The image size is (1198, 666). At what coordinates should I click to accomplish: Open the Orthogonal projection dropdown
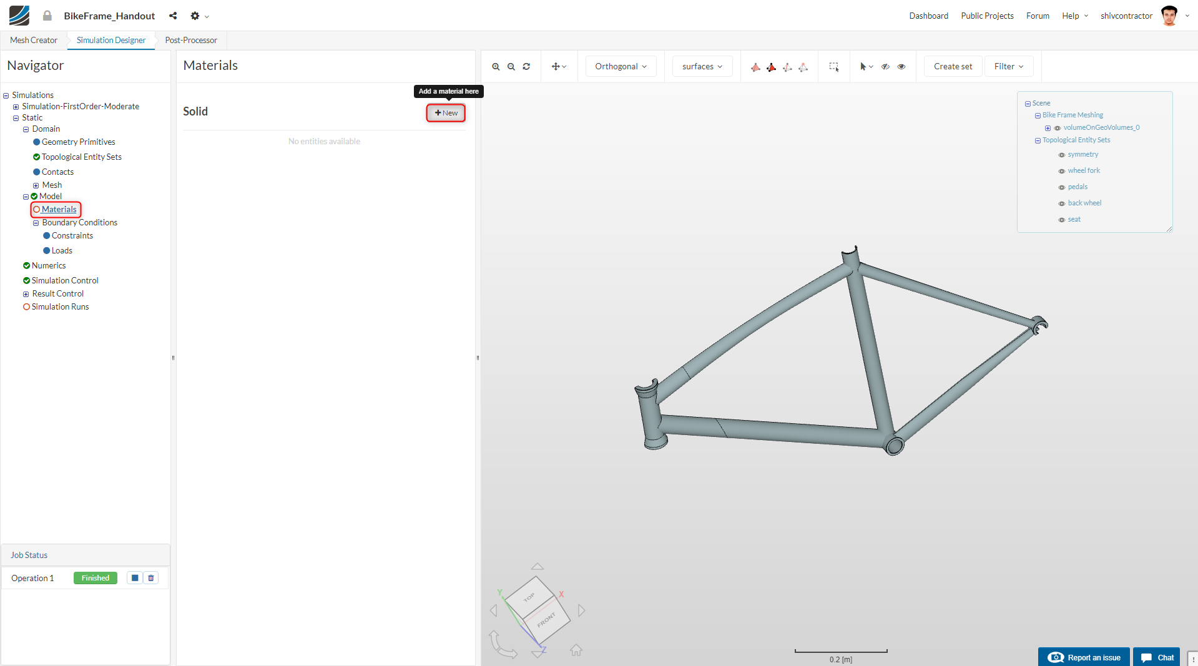click(620, 66)
